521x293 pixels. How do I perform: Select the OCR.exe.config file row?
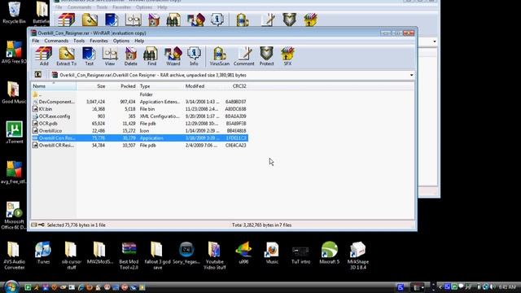pos(139,116)
